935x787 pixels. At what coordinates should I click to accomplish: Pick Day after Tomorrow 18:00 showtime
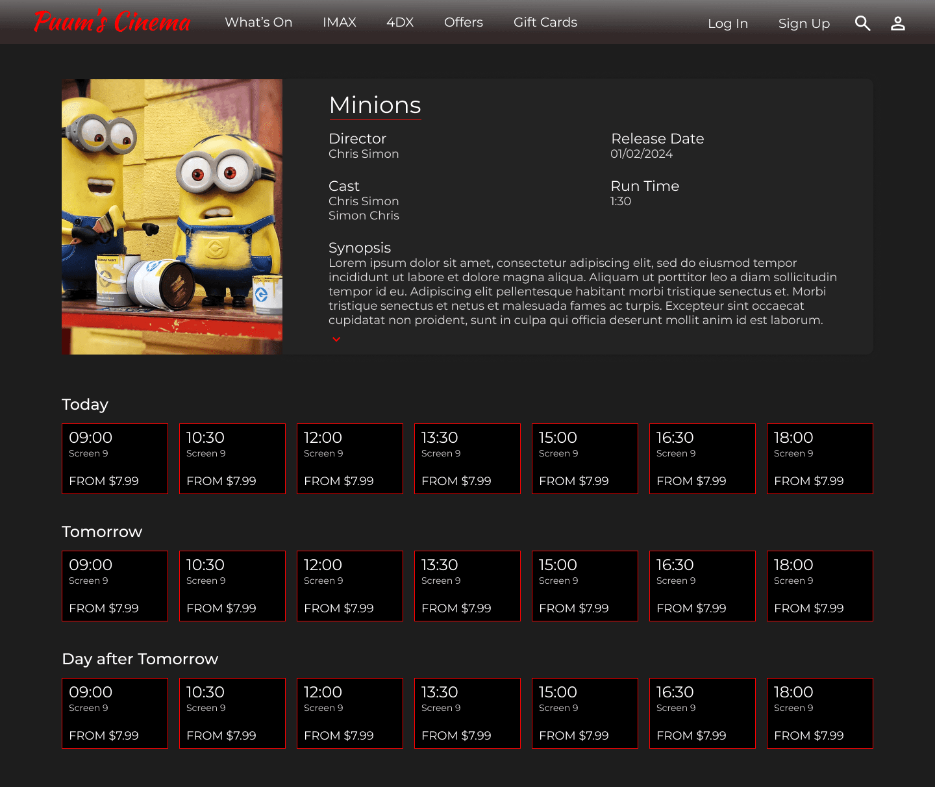point(820,714)
